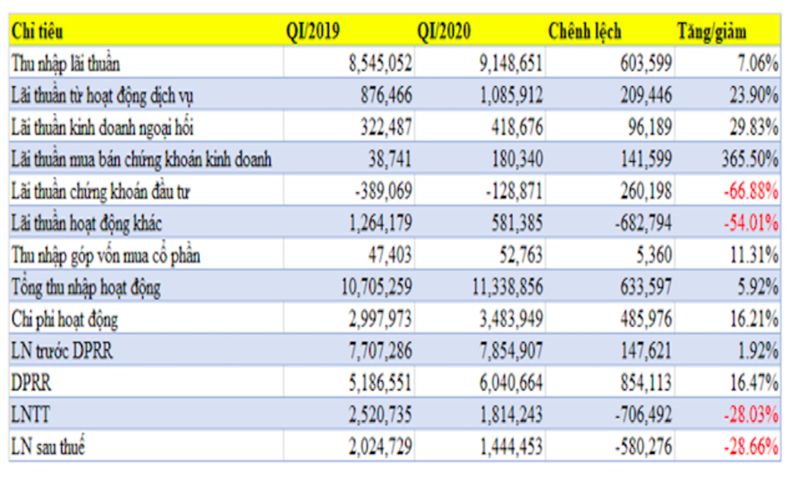Click the -682,794 difference cell
This screenshot has width=798, height=479.
coord(637,224)
